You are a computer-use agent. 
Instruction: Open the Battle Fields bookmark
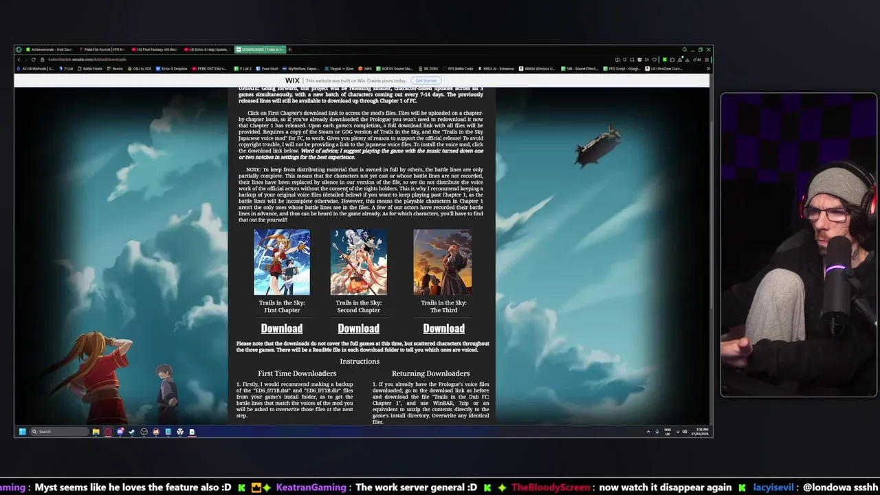(89, 69)
